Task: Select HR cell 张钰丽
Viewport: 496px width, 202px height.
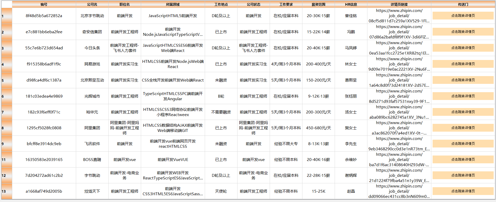Action: click(x=351, y=96)
